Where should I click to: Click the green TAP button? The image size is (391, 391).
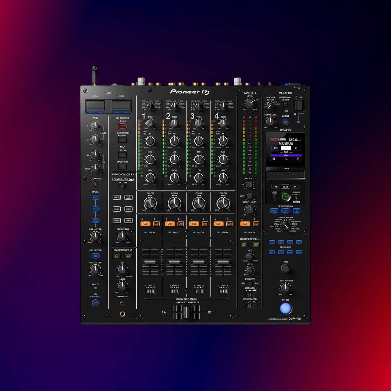[x=285, y=196]
